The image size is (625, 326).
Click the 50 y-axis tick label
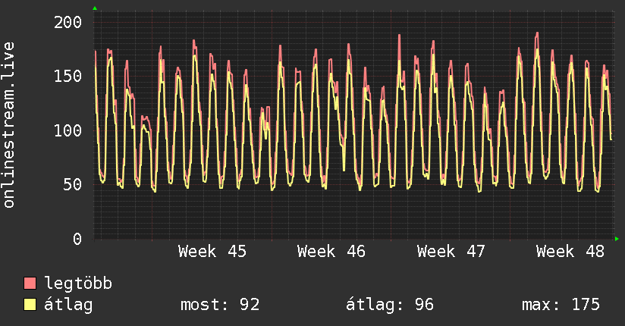[x=73, y=184]
